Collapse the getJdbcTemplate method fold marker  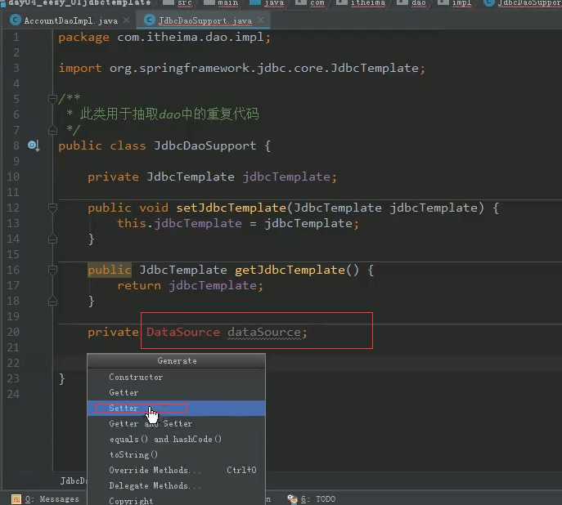click(52, 270)
